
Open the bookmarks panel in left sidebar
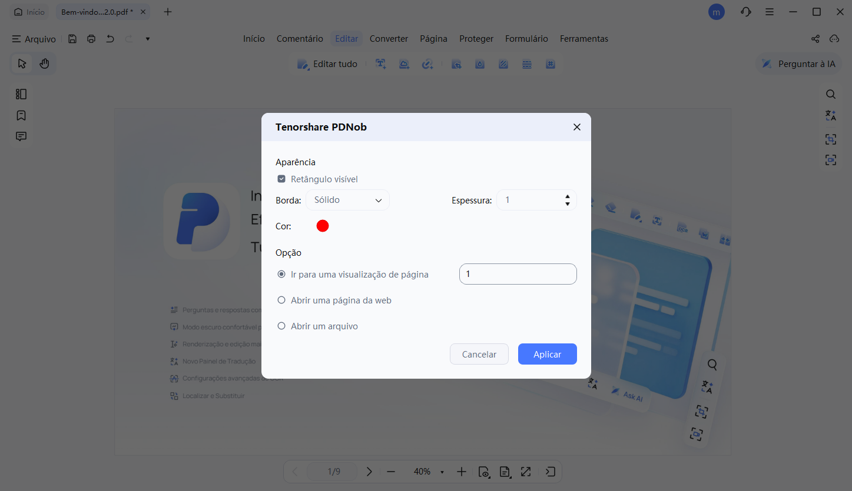point(21,115)
